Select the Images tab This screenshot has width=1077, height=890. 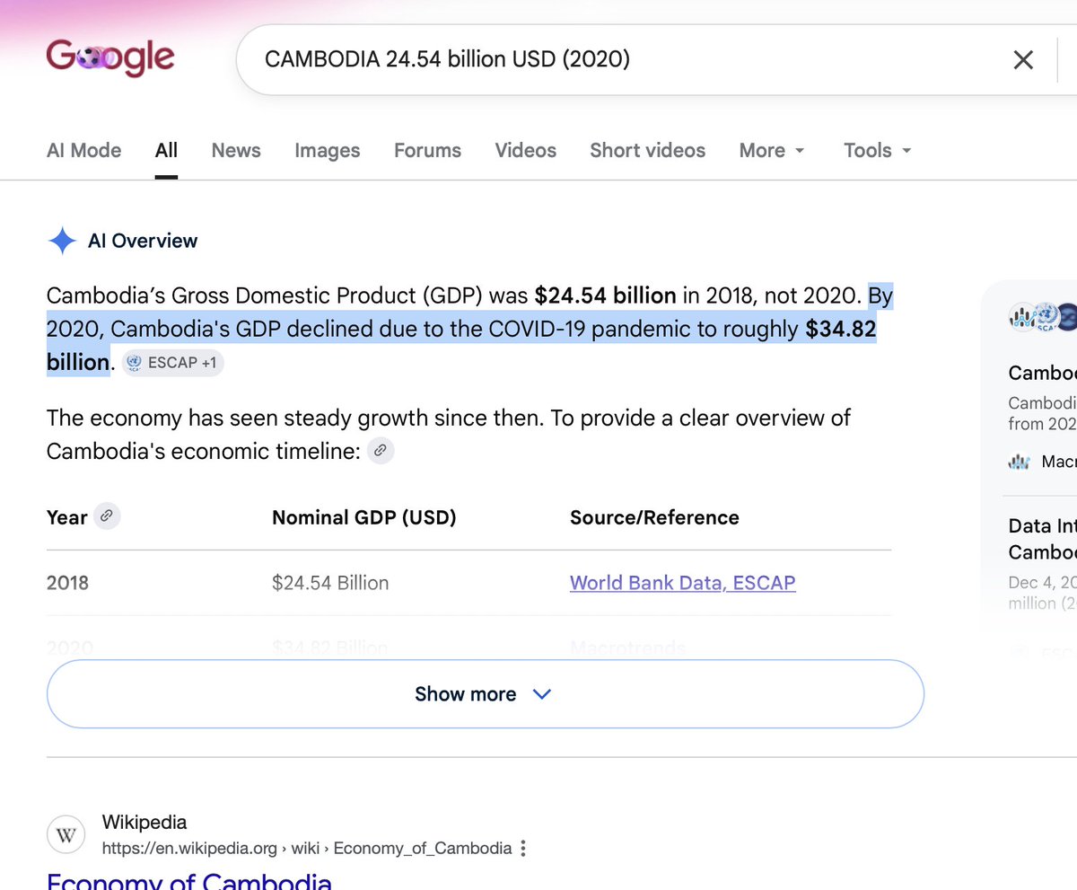tap(328, 150)
